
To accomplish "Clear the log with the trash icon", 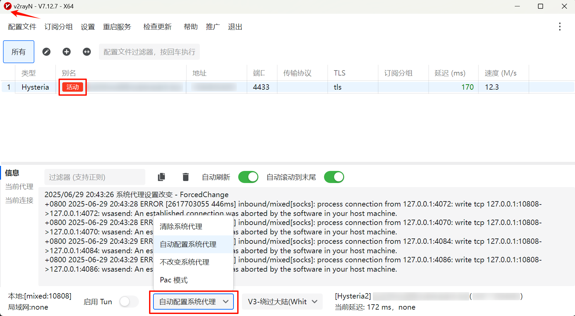I will pos(185,177).
